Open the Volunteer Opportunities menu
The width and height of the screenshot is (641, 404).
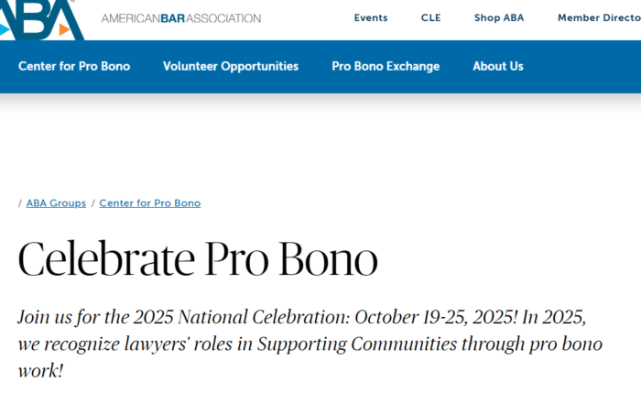pyautogui.click(x=231, y=66)
